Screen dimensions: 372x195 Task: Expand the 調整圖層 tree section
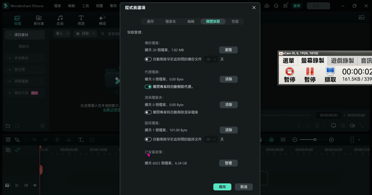pos(10,81)
